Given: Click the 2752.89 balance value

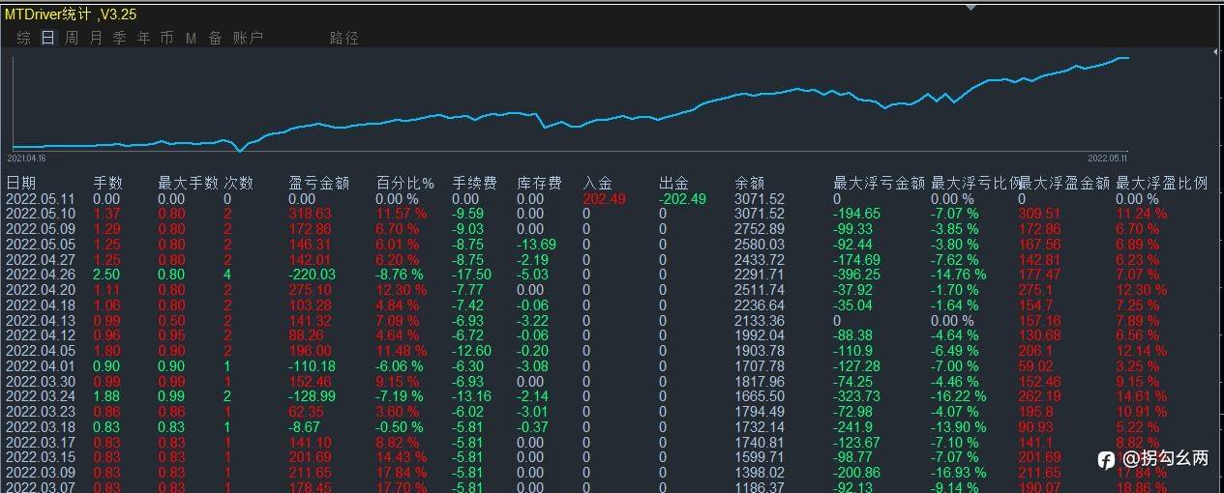Looking at the screenshot, I should coord(760,229).
